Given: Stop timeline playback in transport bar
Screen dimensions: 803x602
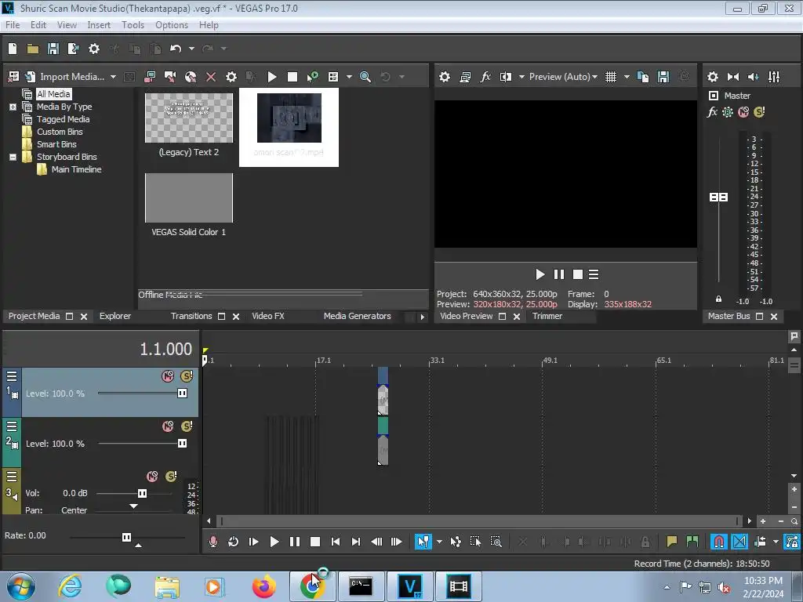Looking at the screenshot, I should point(315,542).
